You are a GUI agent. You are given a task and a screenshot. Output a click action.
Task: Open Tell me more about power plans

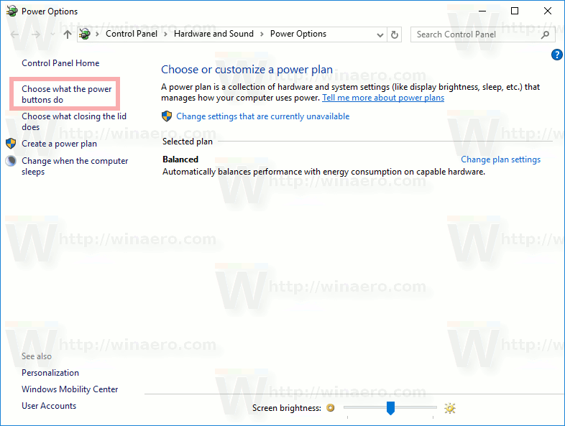(383, 98)
